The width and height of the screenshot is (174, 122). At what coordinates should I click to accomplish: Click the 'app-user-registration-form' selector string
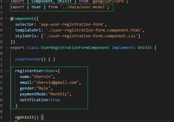72,24
